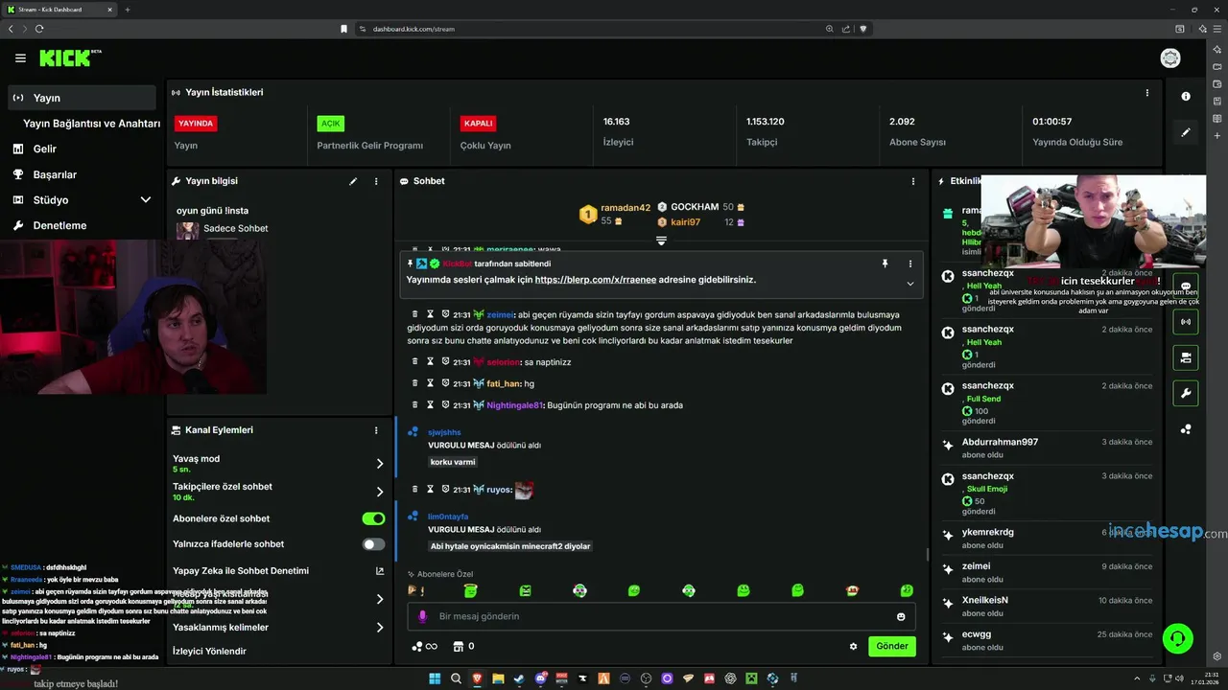Open Kanal Eylemleri three-dot options
Viewport: 1228px width, 690px height.
tap(376, 430)
